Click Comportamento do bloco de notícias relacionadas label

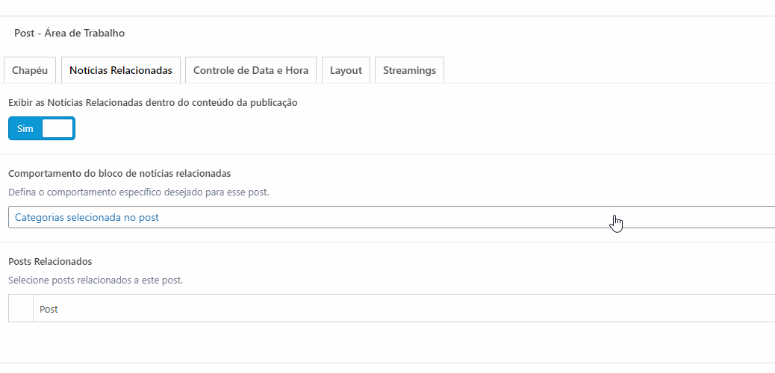[119, 173]
